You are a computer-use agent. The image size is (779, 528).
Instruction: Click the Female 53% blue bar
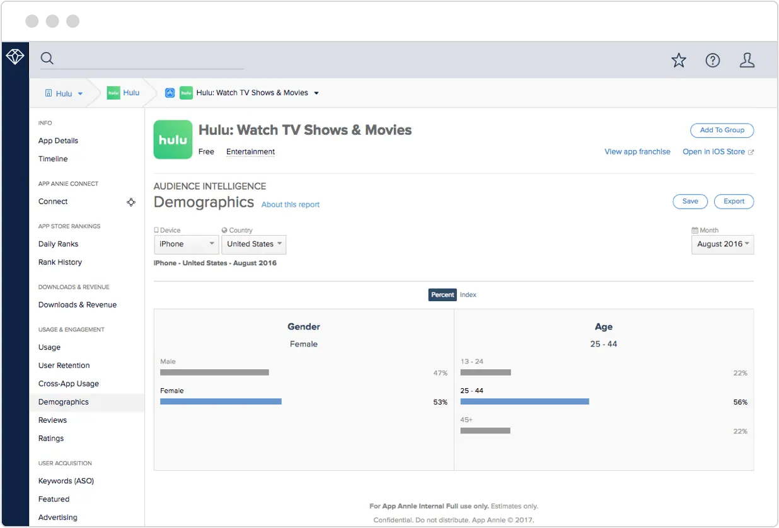coord(221,402)
